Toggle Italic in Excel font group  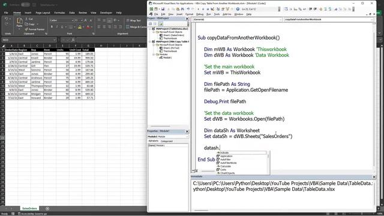coord(57,26)
